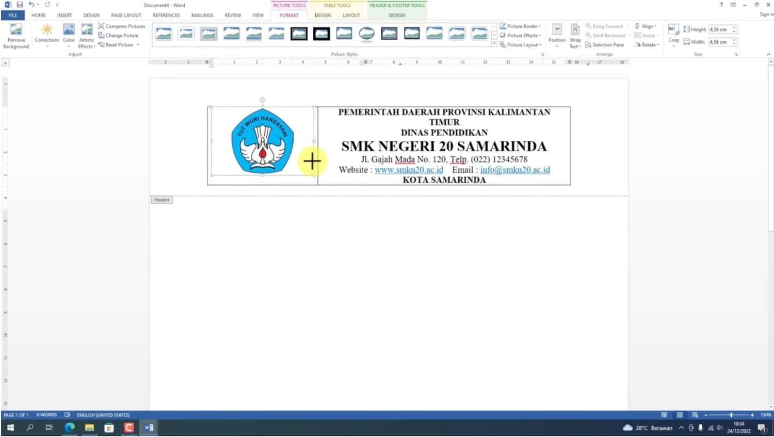Open the Picture Border dropdown

(520, 26)
